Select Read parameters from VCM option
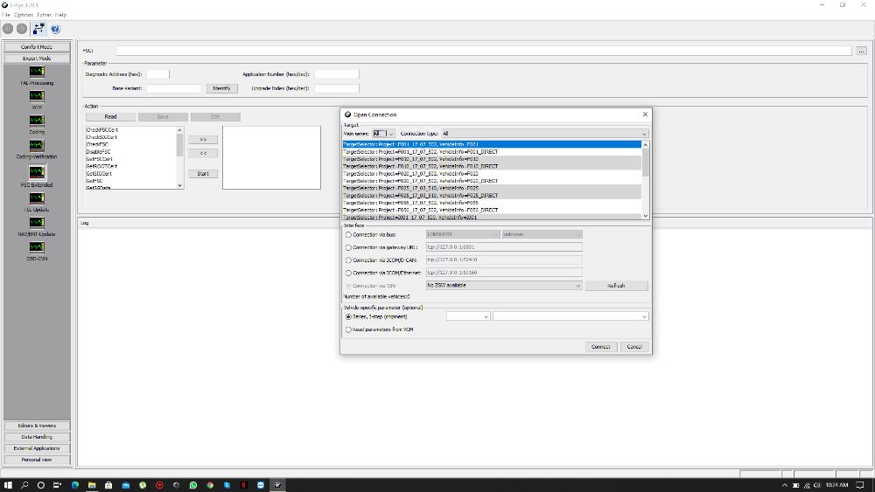875x492 pixels. coord(348,329)
